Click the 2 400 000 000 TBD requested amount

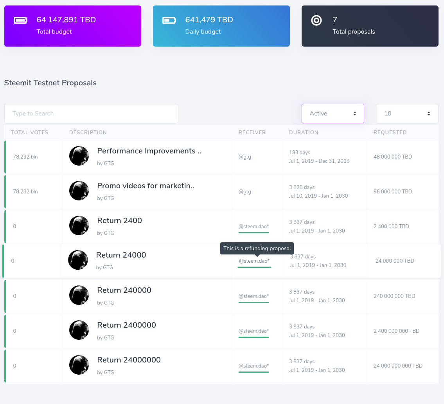pos(396,331)
